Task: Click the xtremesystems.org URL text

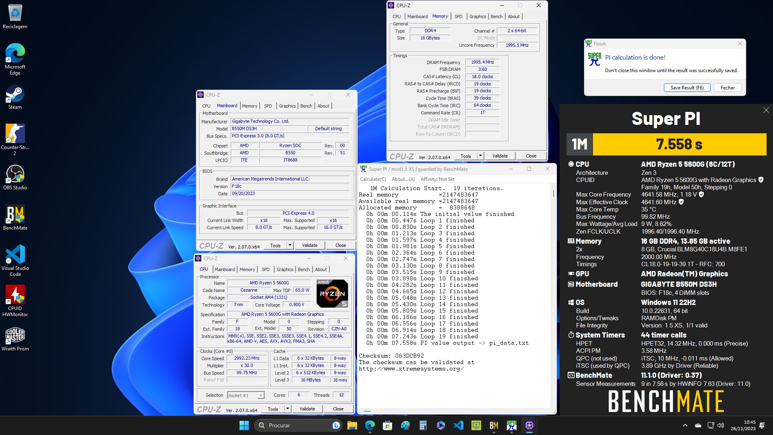Action: tap(411, 369)
